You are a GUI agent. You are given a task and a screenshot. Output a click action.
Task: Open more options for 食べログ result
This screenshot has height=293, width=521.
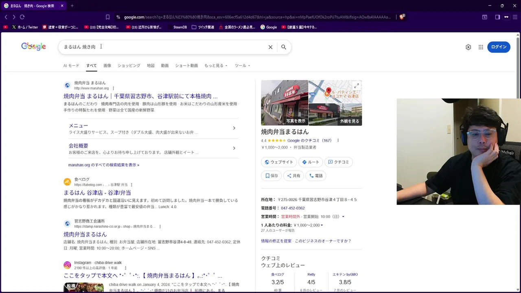pyautogui.click(x=131, y=185)
